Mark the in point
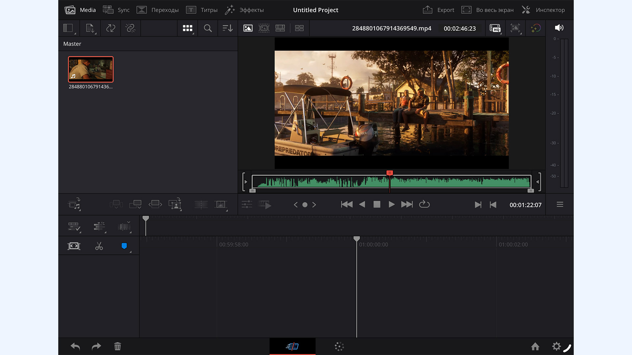This screenshot has height=355, width=632. pos(478,205)
